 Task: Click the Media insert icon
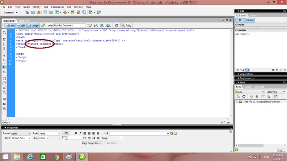(x=65, y=12)
